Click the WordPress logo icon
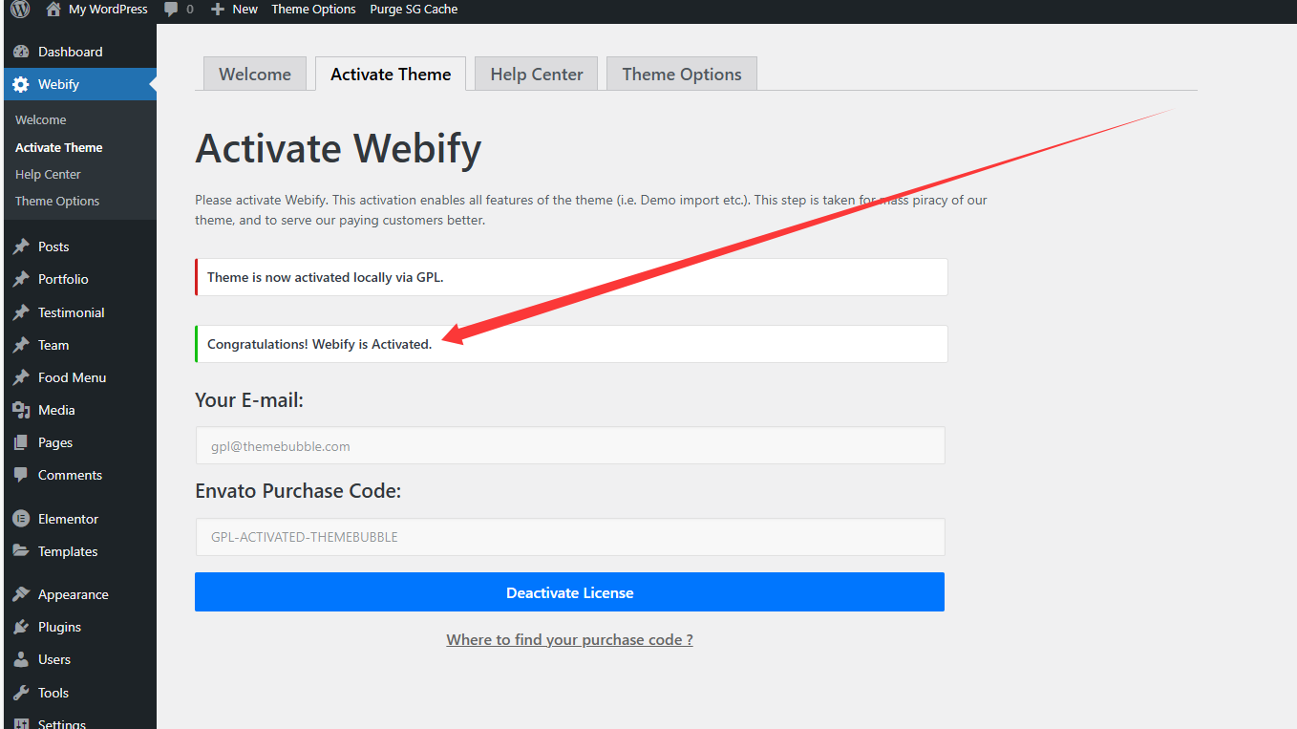Image resolution: width=1297 pixels, height=729 pixels. [20, 10]
